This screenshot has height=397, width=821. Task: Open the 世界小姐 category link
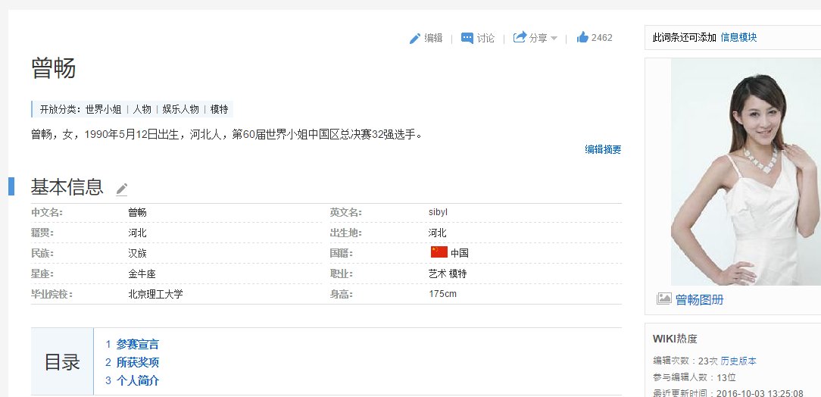click(103, 109)
